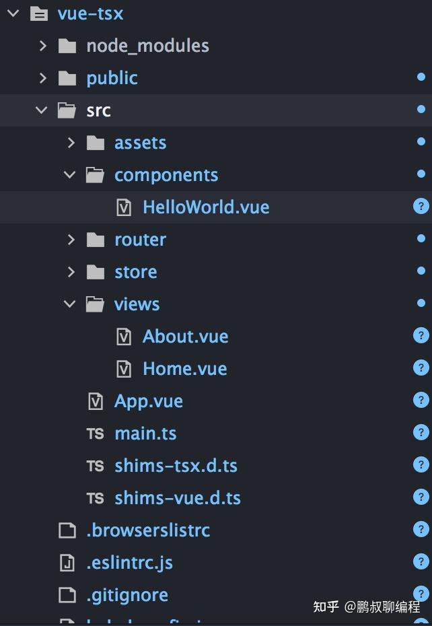Collapse the components folder chevron

[70, 175]
